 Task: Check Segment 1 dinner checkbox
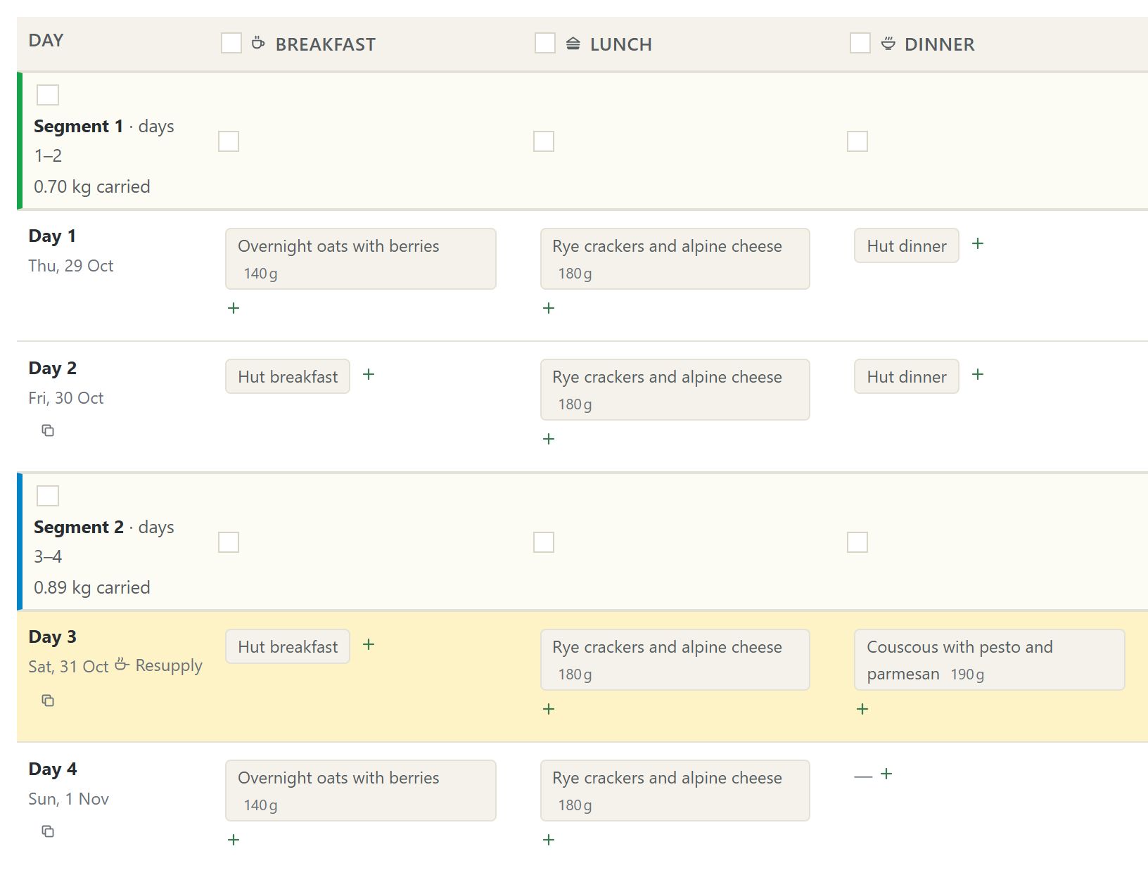click(x=857, y=141)
